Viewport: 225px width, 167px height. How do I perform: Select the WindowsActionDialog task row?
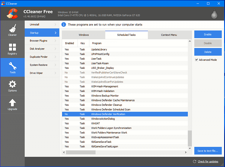[x=125, y=119]
